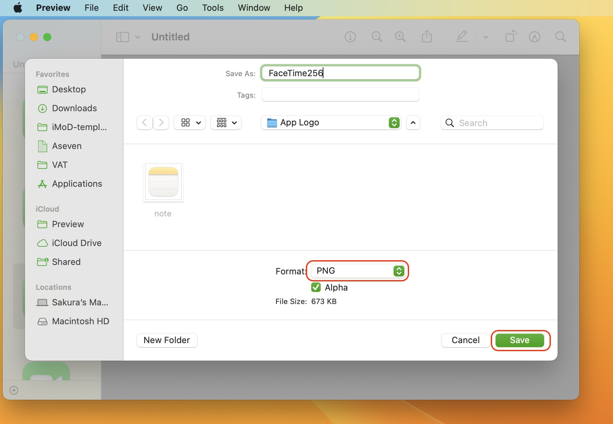The width and height of the screenshot is (613, 424).
Task: Select iCloud Drive in sidebar
Action: (x=76, y=243)
